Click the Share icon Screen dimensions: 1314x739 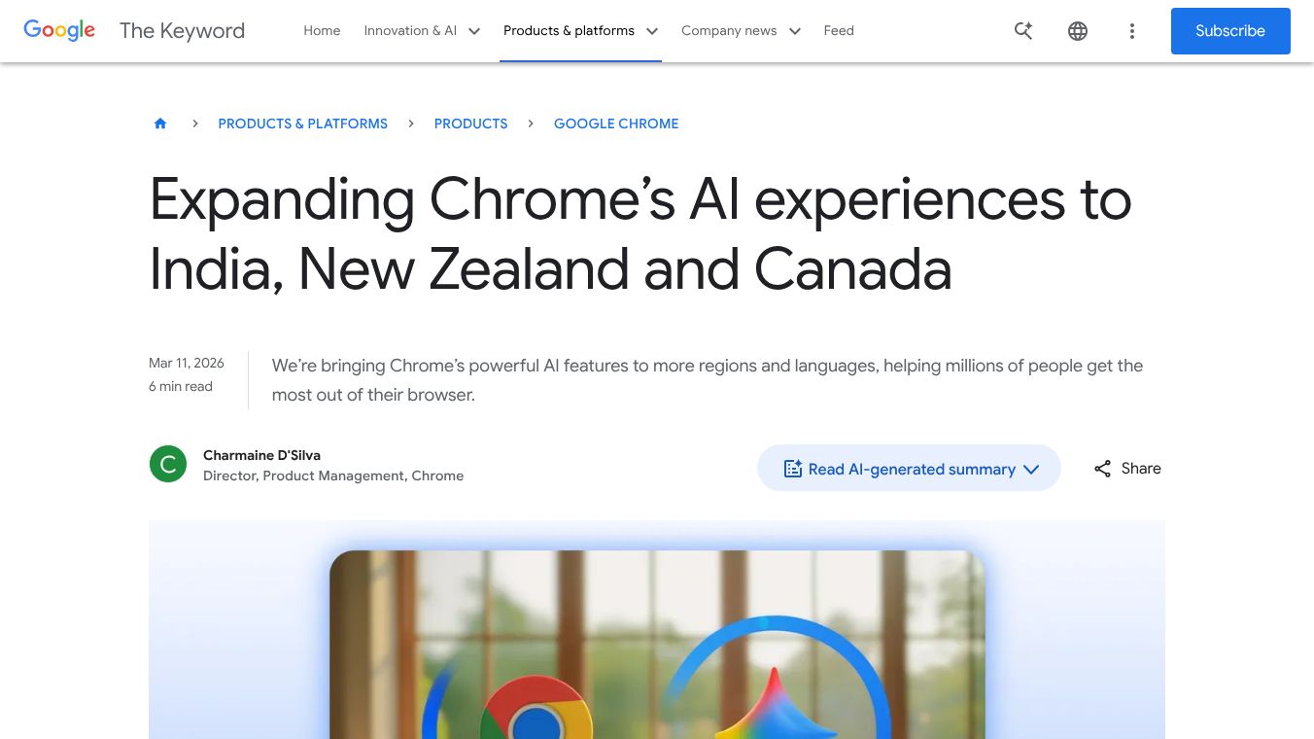pos(1102,468)
